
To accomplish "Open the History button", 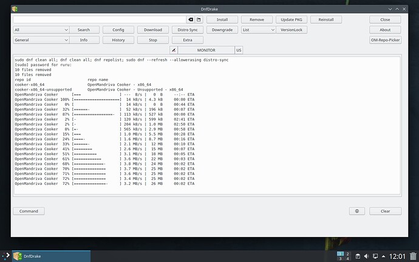I will click(118, 40).
